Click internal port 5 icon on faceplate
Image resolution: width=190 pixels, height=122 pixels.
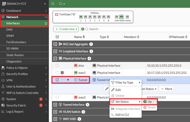(x=99, y=17)
